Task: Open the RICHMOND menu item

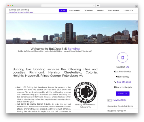Action: click(x=88, y=11)
